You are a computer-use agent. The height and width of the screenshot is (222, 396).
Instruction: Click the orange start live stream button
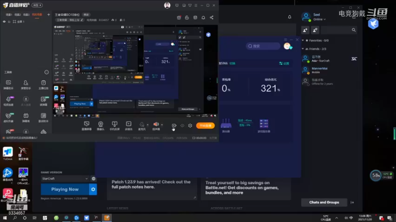click(x=205, y=126)
